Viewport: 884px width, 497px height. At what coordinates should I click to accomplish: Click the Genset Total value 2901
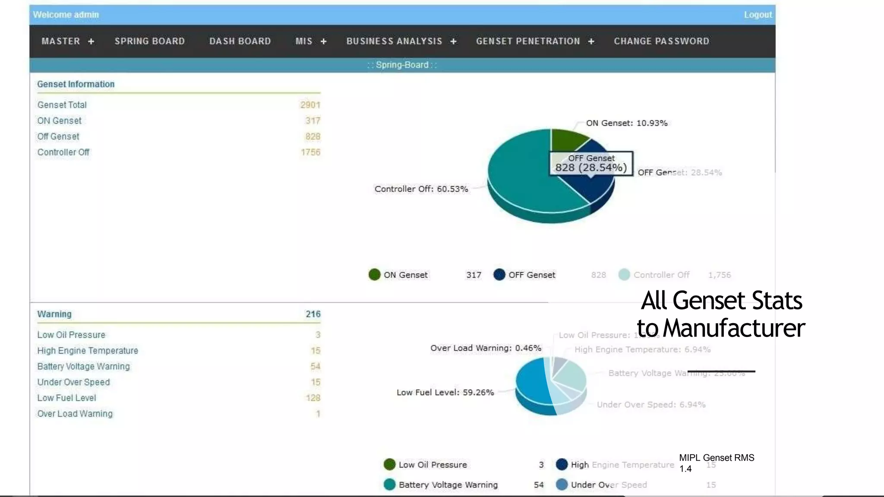(310, 105)
